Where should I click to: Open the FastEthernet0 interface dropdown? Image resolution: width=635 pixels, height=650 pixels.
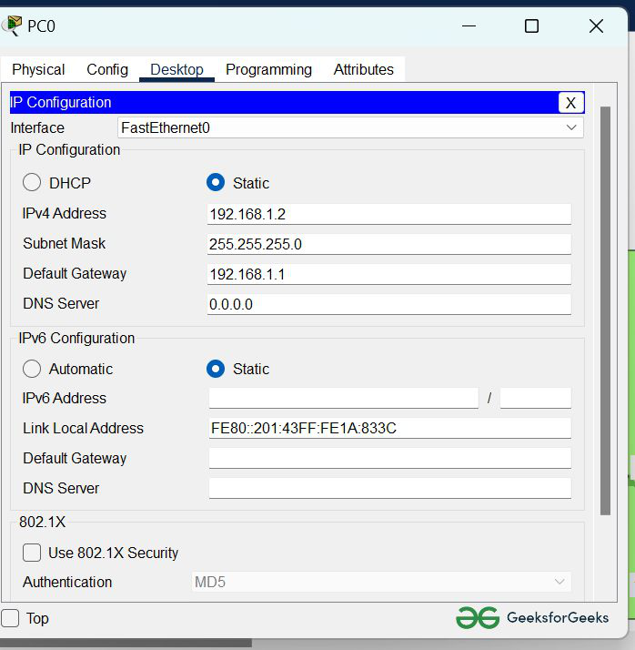350,127
